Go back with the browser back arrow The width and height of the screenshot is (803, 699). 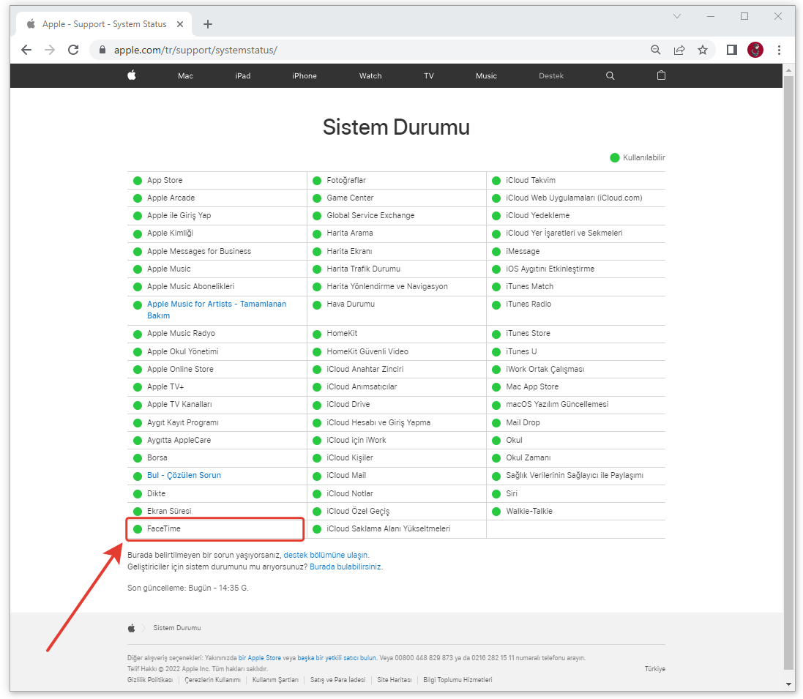[x=26, y=50]
